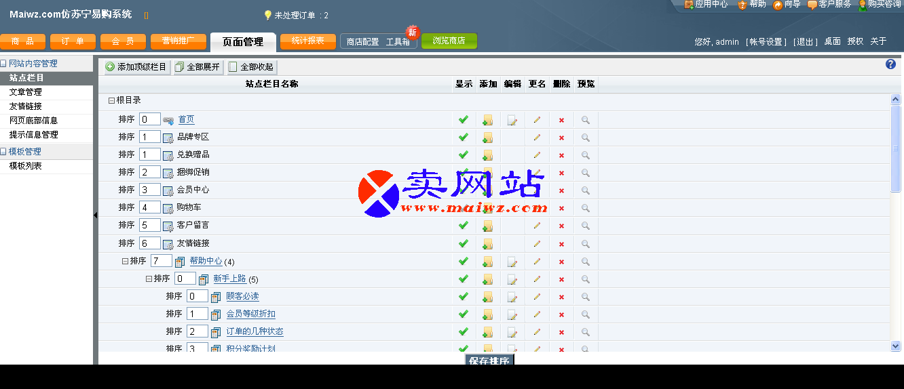Open the 商品 tab

pos(22,41)
